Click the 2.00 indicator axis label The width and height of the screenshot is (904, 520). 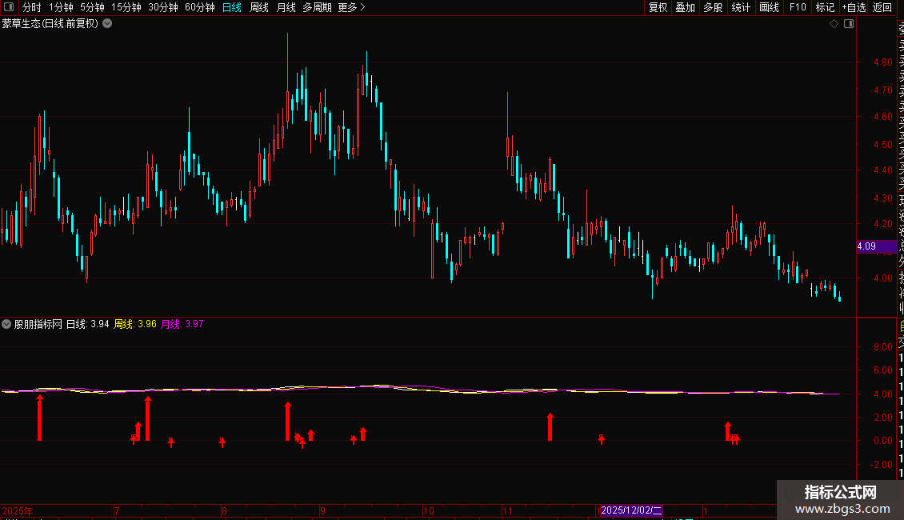(882, 418)
